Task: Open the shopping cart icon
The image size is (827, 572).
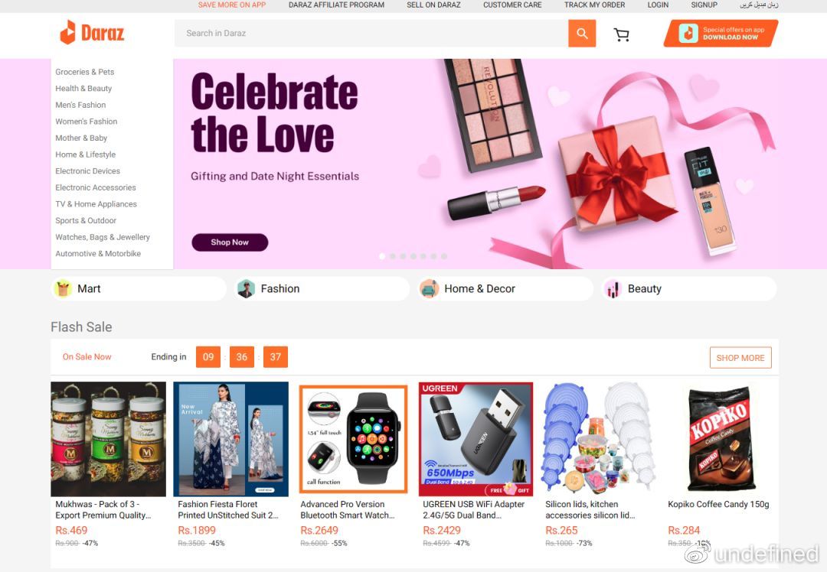Action: coord(622,34)
